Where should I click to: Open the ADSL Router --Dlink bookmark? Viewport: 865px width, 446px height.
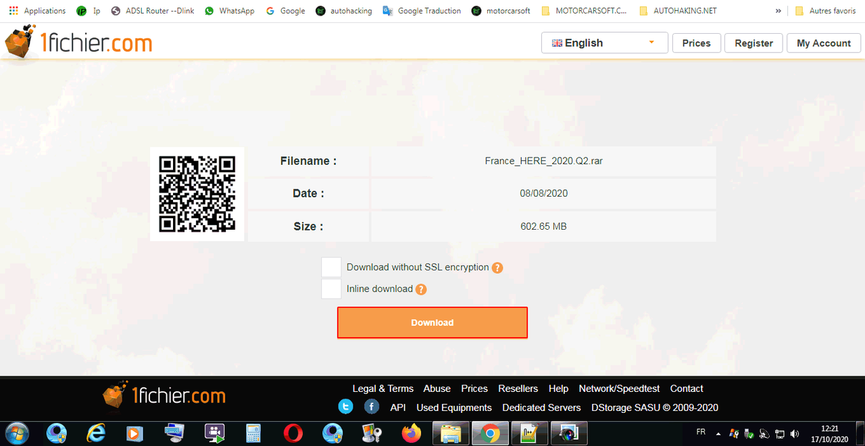pos(153,11)
